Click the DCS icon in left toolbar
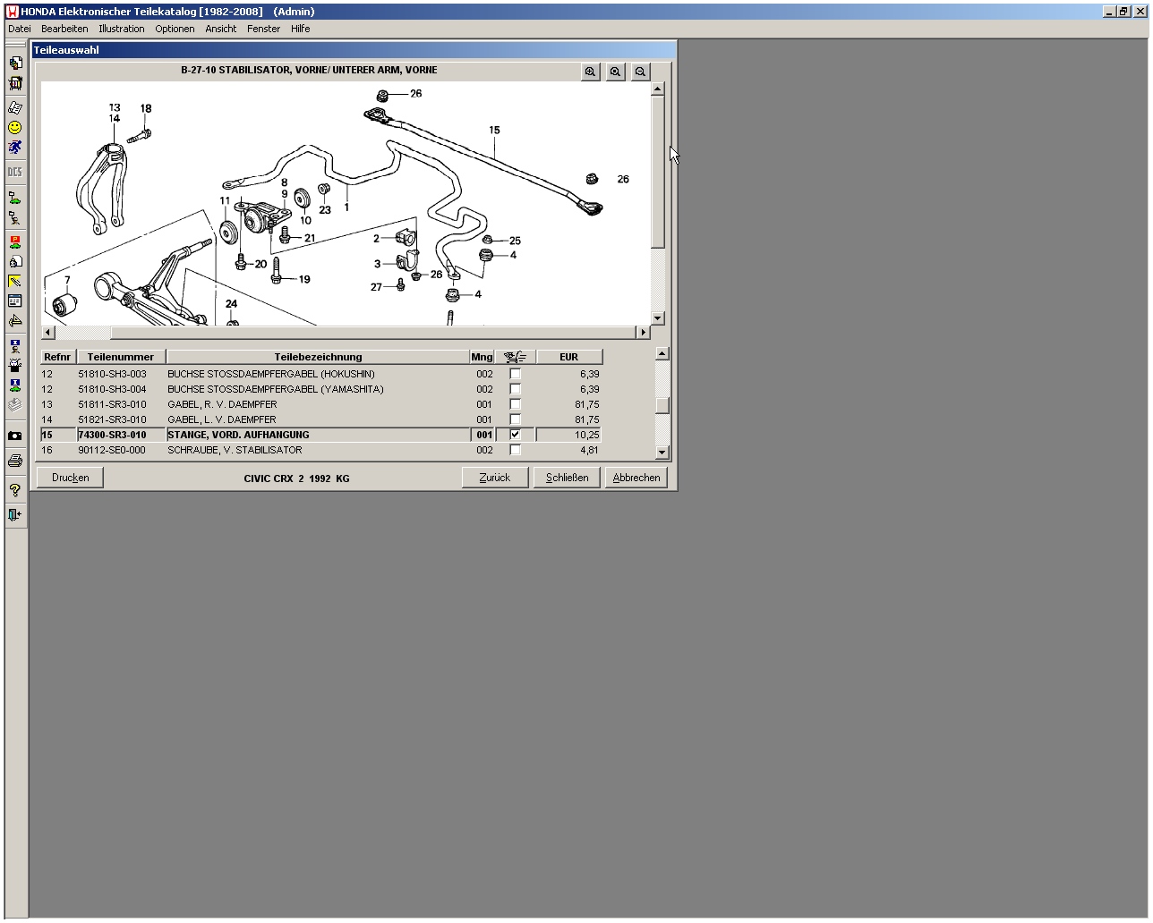Image resolution: width=1153 pixels, height=923 pixels. tap(15, 172)
